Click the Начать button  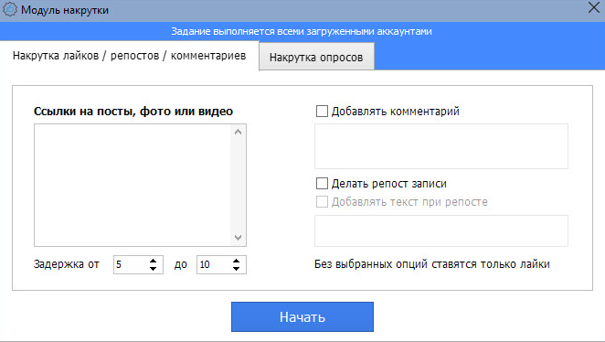[x=302, y=317]
